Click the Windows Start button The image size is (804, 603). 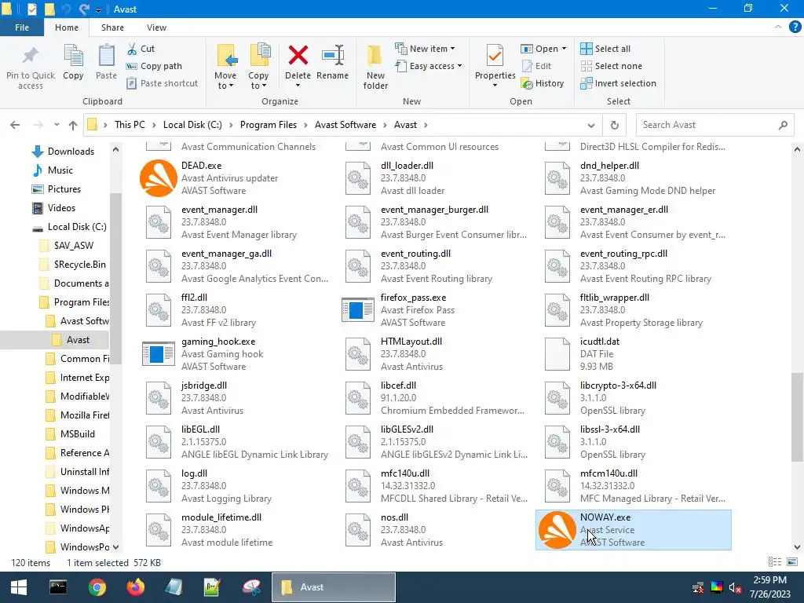(19, 587)
